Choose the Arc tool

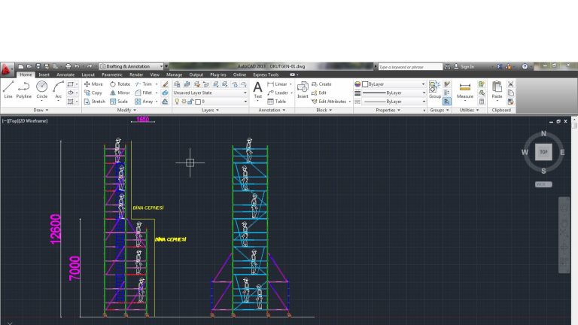pos(58,89)
